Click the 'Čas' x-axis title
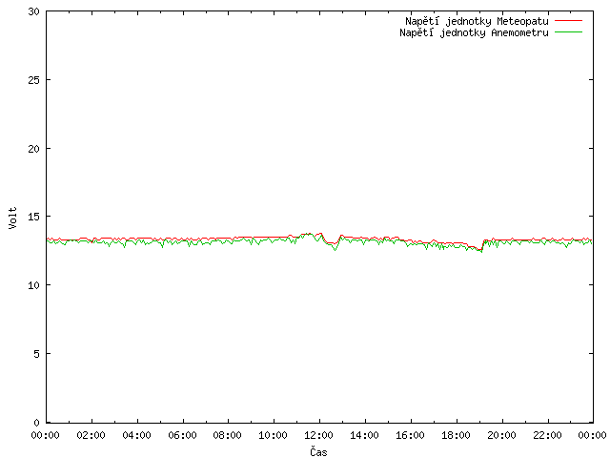The height and width of the screenshot is (458, 610). [x=318, y=451]
